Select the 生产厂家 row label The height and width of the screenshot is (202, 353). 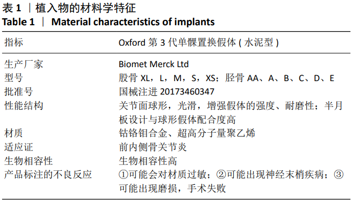24,64
